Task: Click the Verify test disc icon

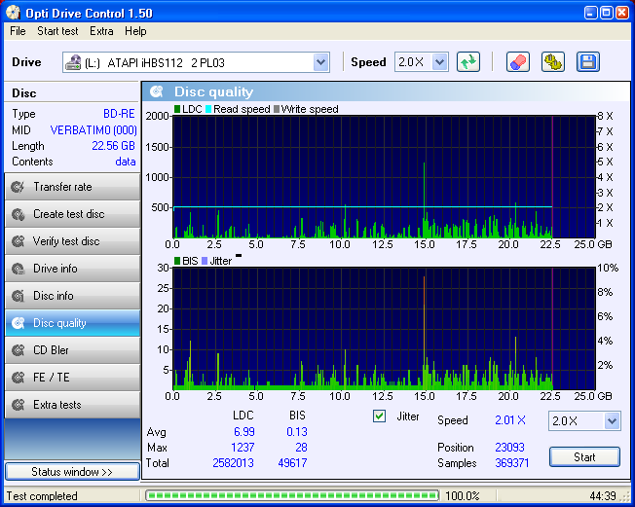Action: point(18,241)
